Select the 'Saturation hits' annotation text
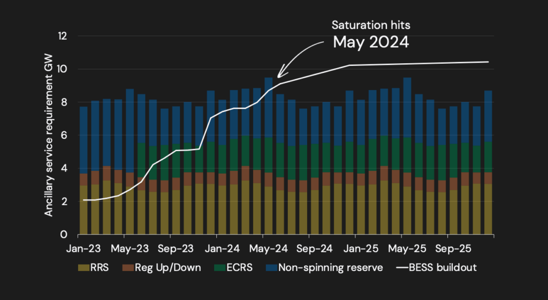548x300 pixels. [363, 25]
